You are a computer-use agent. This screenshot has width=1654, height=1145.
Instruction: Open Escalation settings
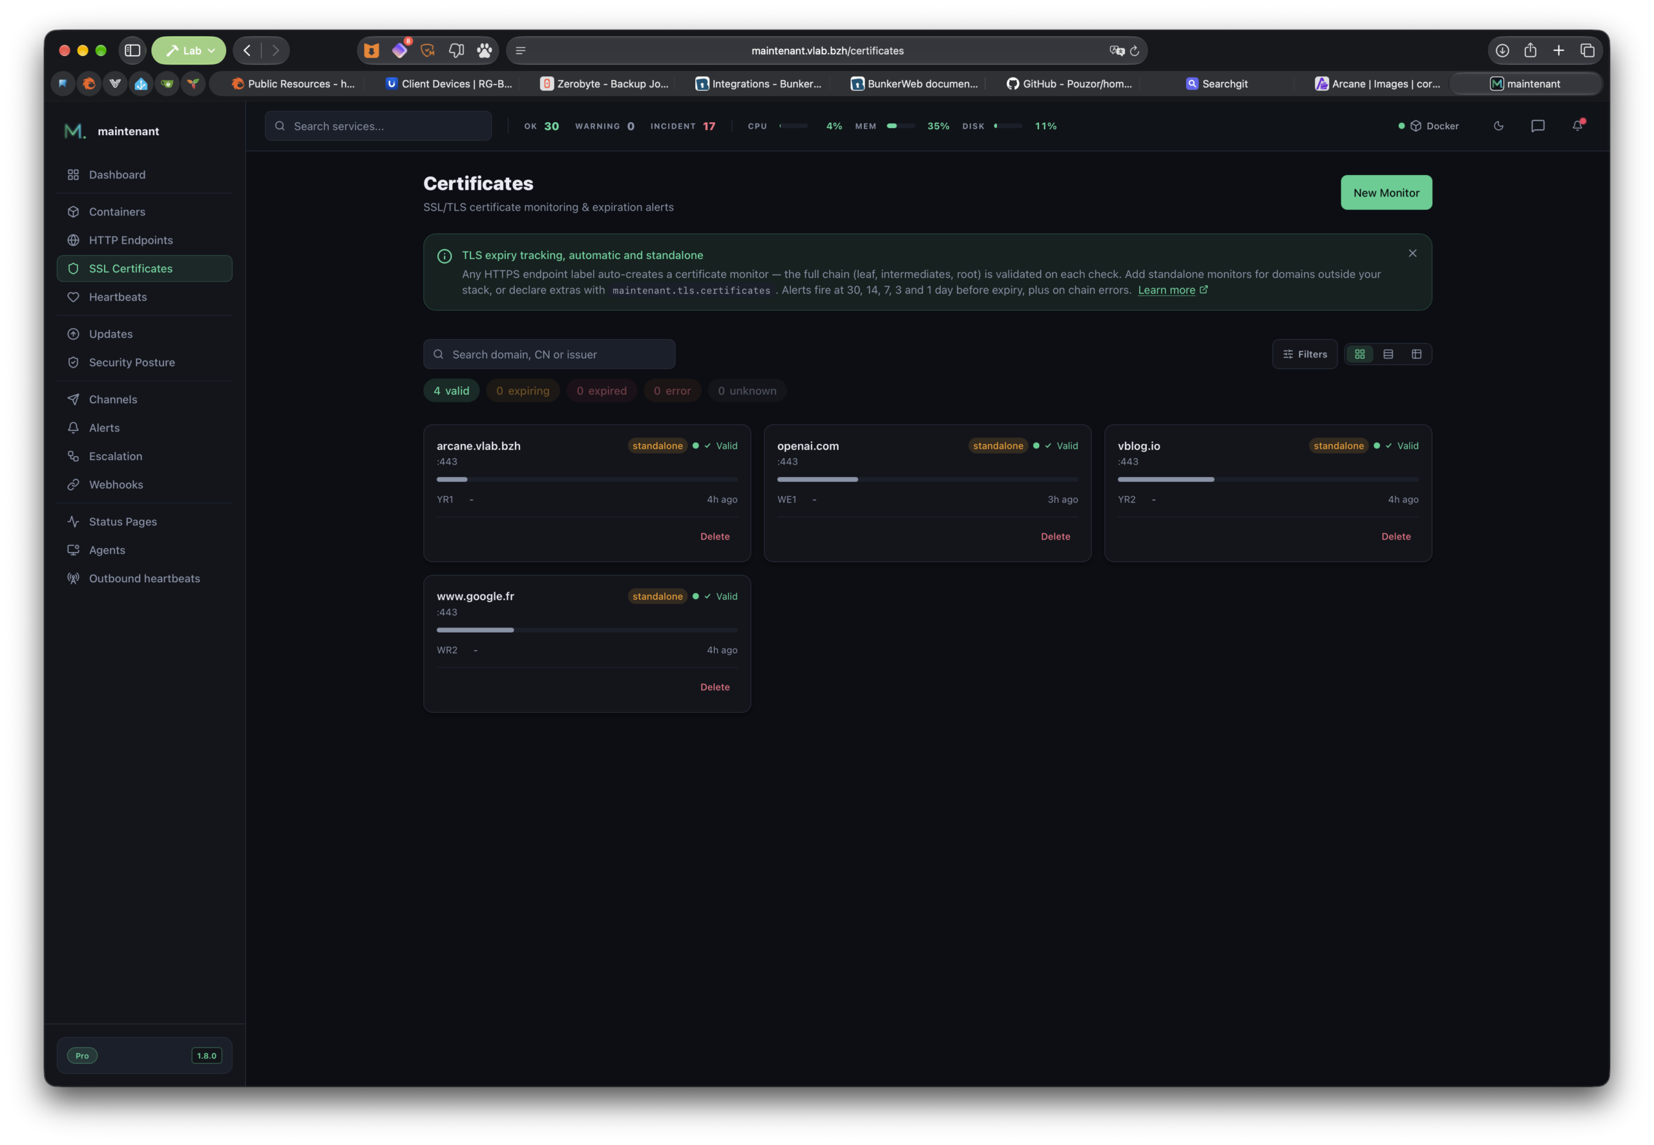144,456
